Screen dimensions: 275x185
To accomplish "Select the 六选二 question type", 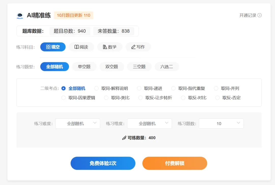I will pos(167,67).
